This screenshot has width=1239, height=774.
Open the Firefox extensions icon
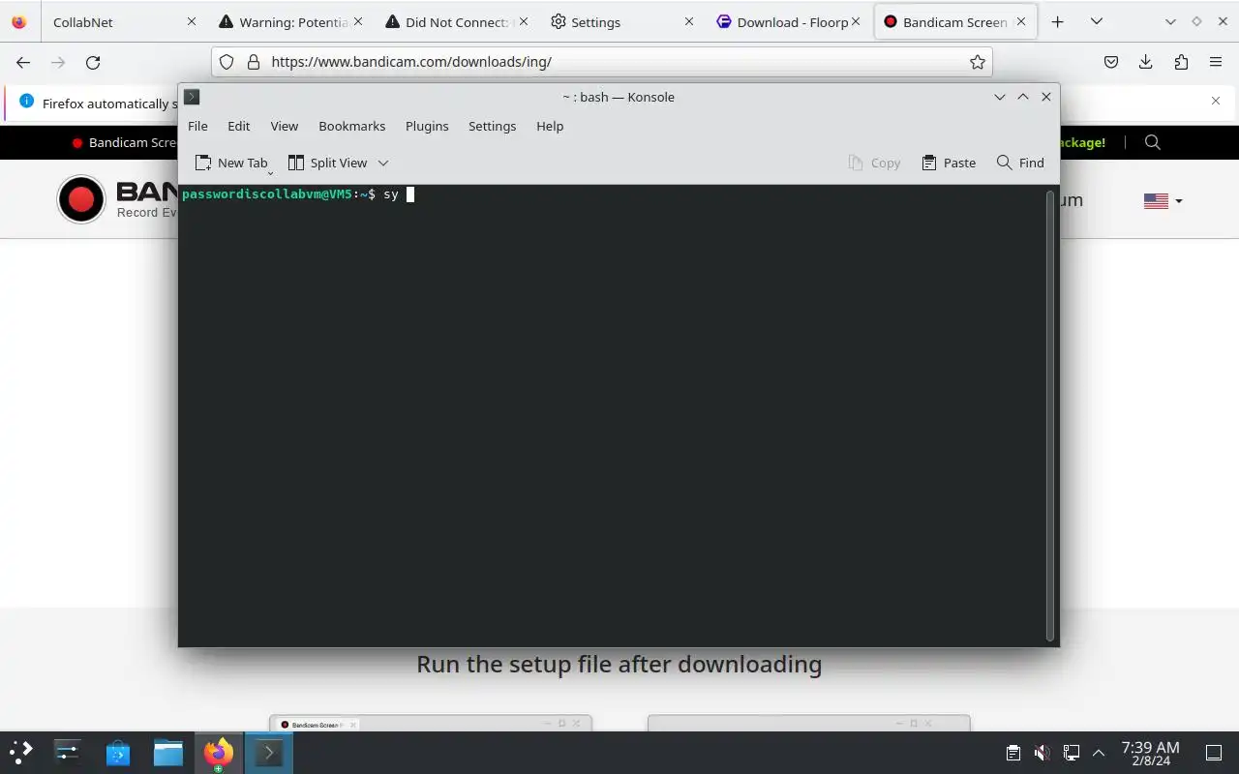pos(1181,62)
